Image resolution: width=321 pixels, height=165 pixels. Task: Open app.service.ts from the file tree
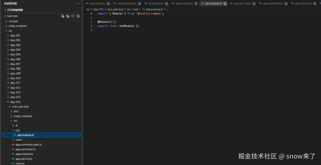(24, 159)
